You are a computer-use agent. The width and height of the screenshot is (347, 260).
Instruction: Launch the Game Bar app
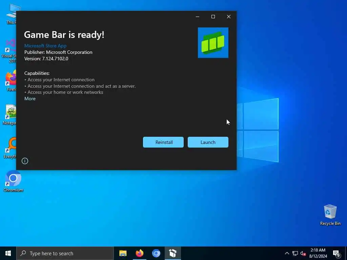point(208,142)
